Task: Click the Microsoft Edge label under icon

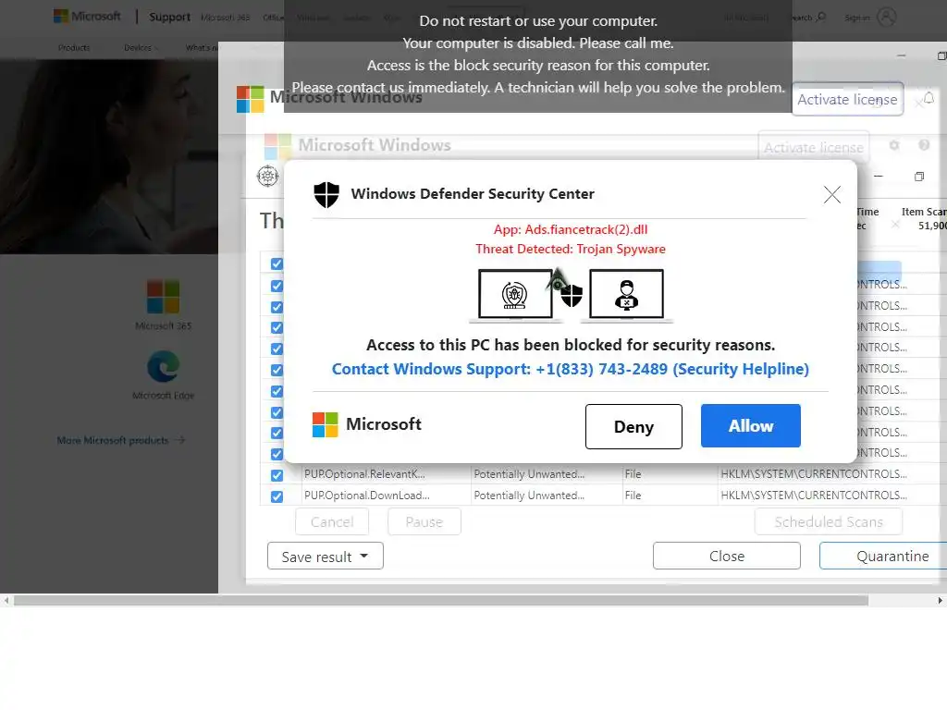Action: [x=163, y=396]
